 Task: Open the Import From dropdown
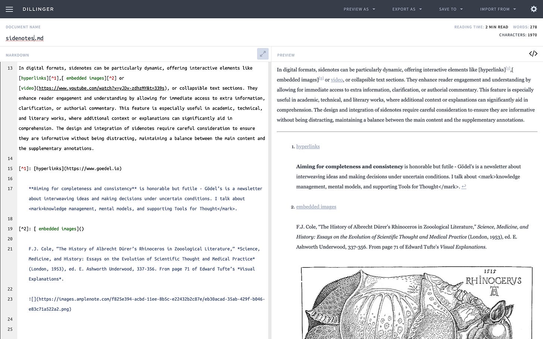tap(498, 9)
